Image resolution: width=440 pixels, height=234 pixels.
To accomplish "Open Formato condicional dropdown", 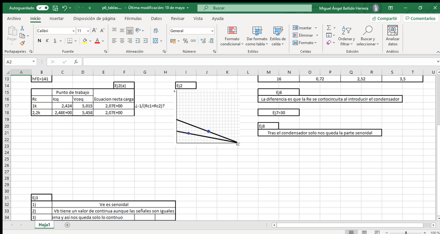I will 231,36.
